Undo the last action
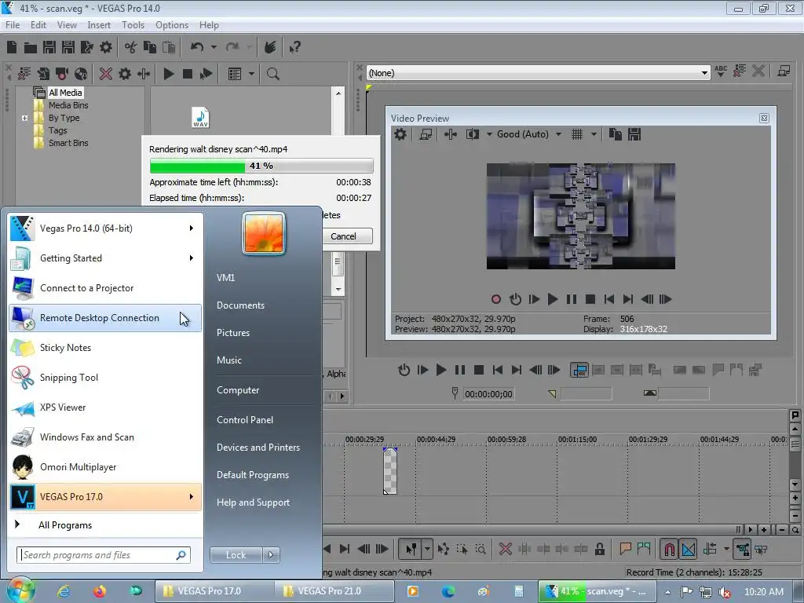 197,47
